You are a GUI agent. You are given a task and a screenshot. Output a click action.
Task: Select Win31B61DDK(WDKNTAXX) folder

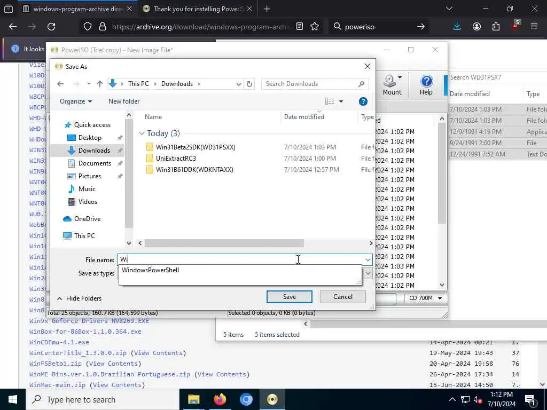coord(194,169)
